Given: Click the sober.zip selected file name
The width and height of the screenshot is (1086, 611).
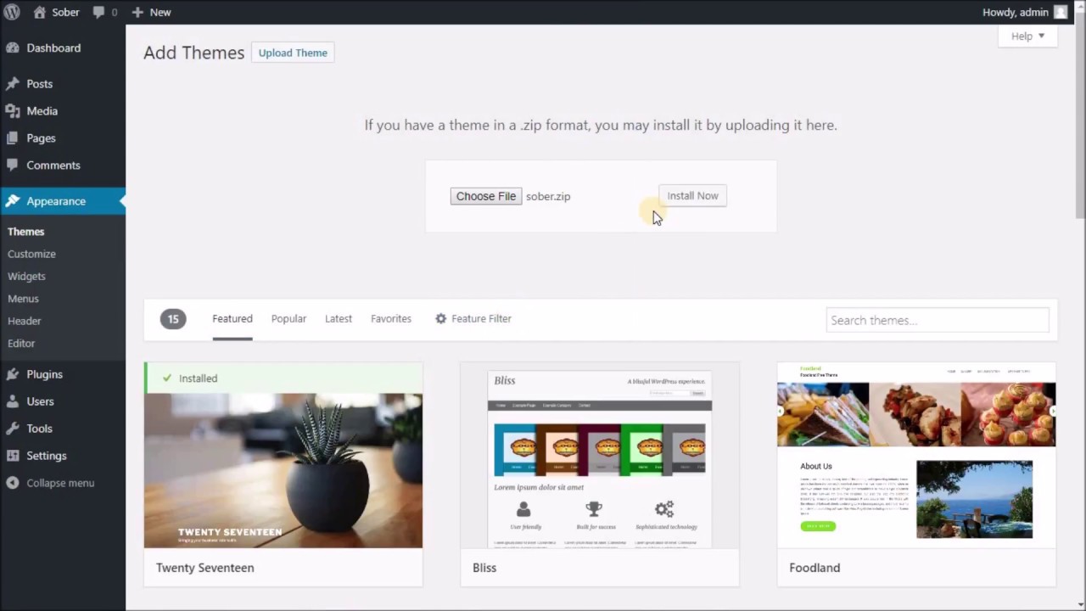Looking at the screenshot, I should coord(548,196).
